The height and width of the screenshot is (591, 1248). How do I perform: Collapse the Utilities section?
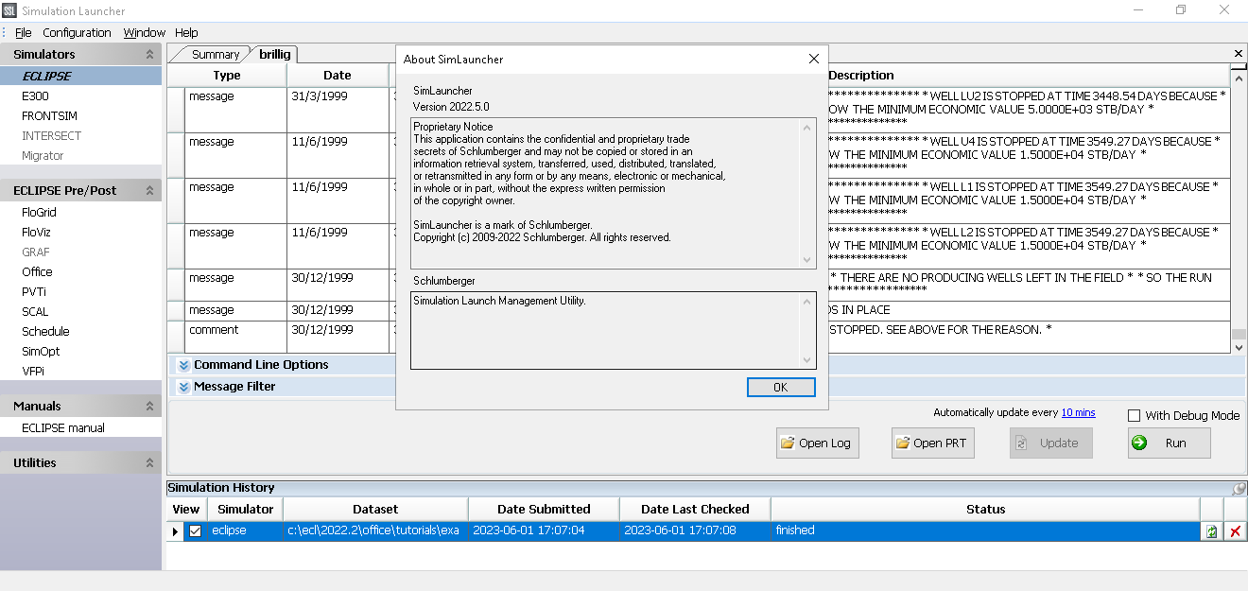pyautogui.click(x=149, y=463)
